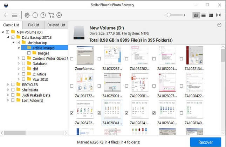The width and height of the screenshot is (226, 147).
Task: Click the back arrow in toolbar
Action: point(6,15)
